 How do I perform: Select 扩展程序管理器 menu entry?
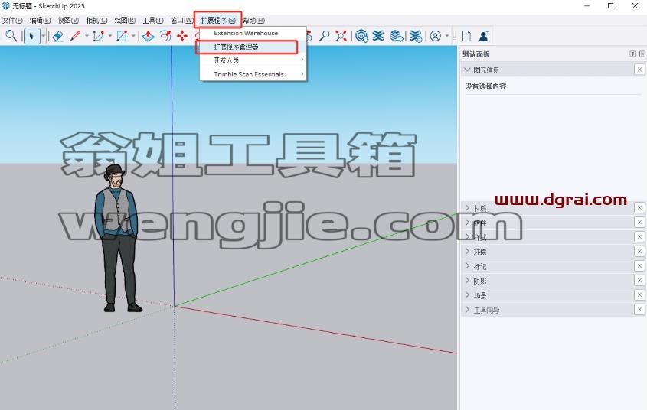click(x=253, y=47)
